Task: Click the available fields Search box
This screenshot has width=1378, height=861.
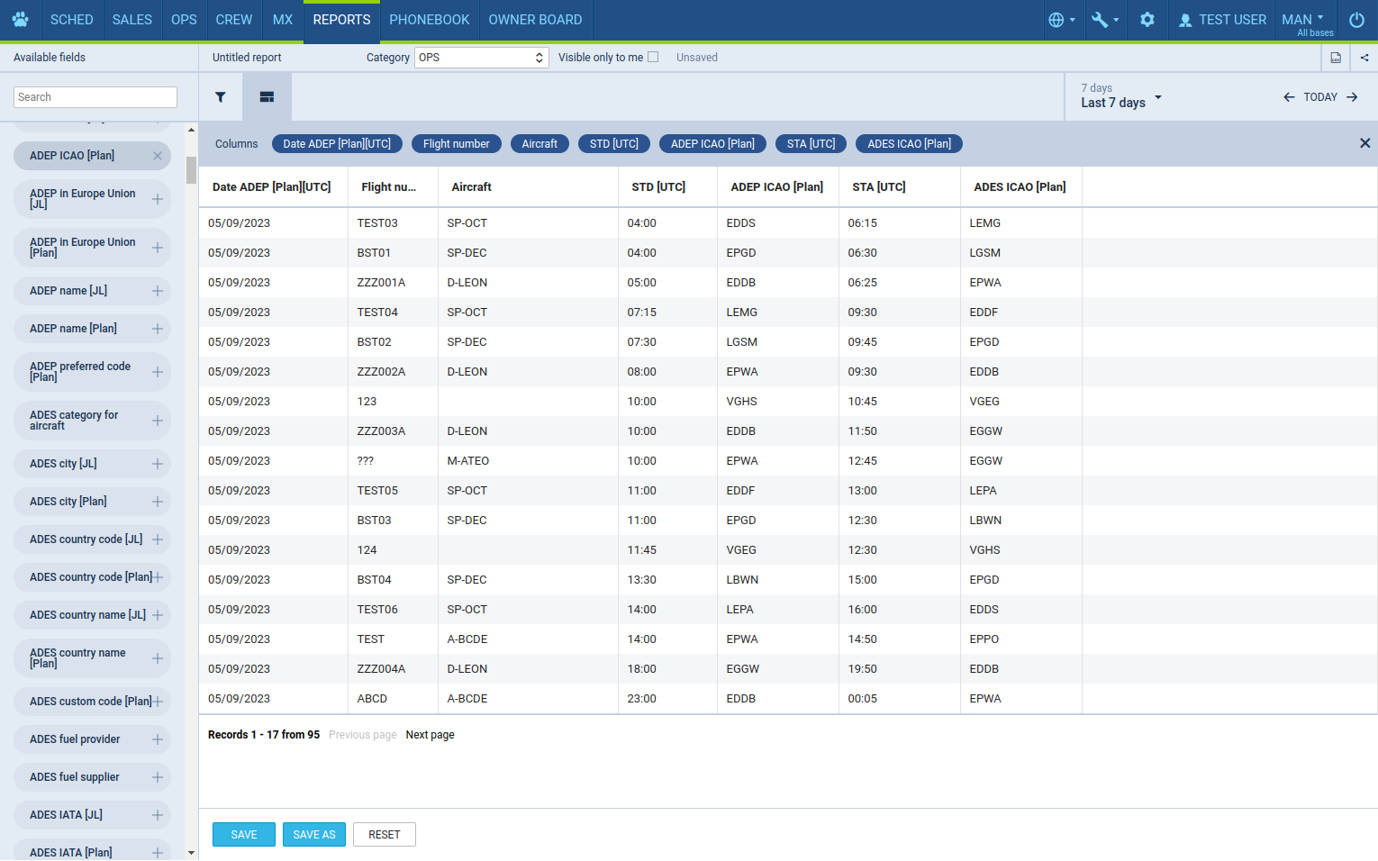Action: pos(95,97)
